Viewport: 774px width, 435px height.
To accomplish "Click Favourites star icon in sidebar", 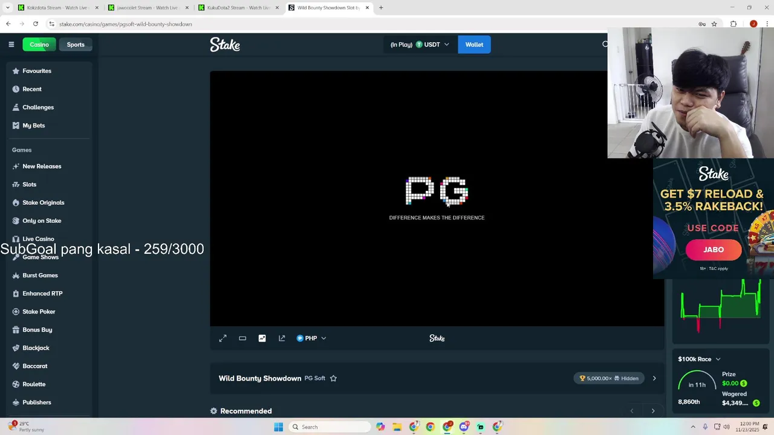I will click(x=16, y=71).
